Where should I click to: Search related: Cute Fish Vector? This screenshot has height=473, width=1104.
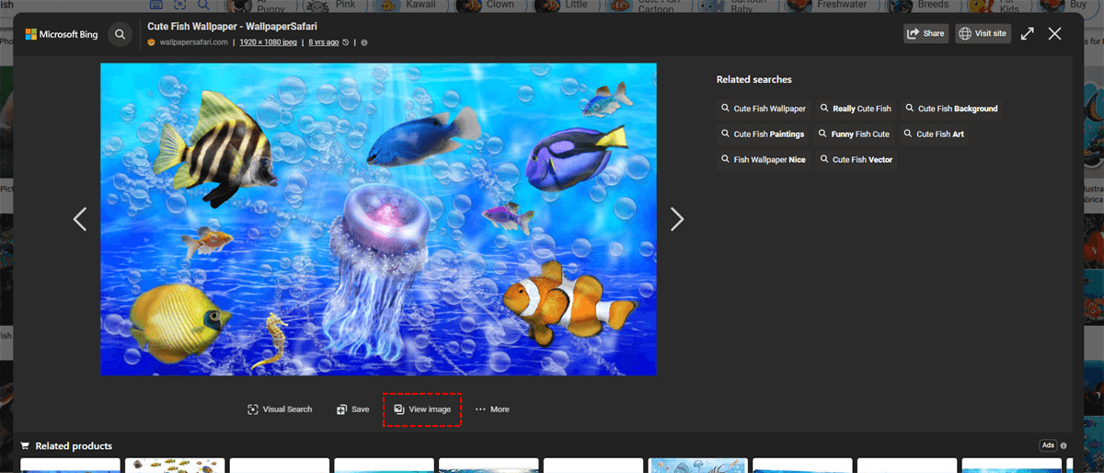click(x=856, y=160)
